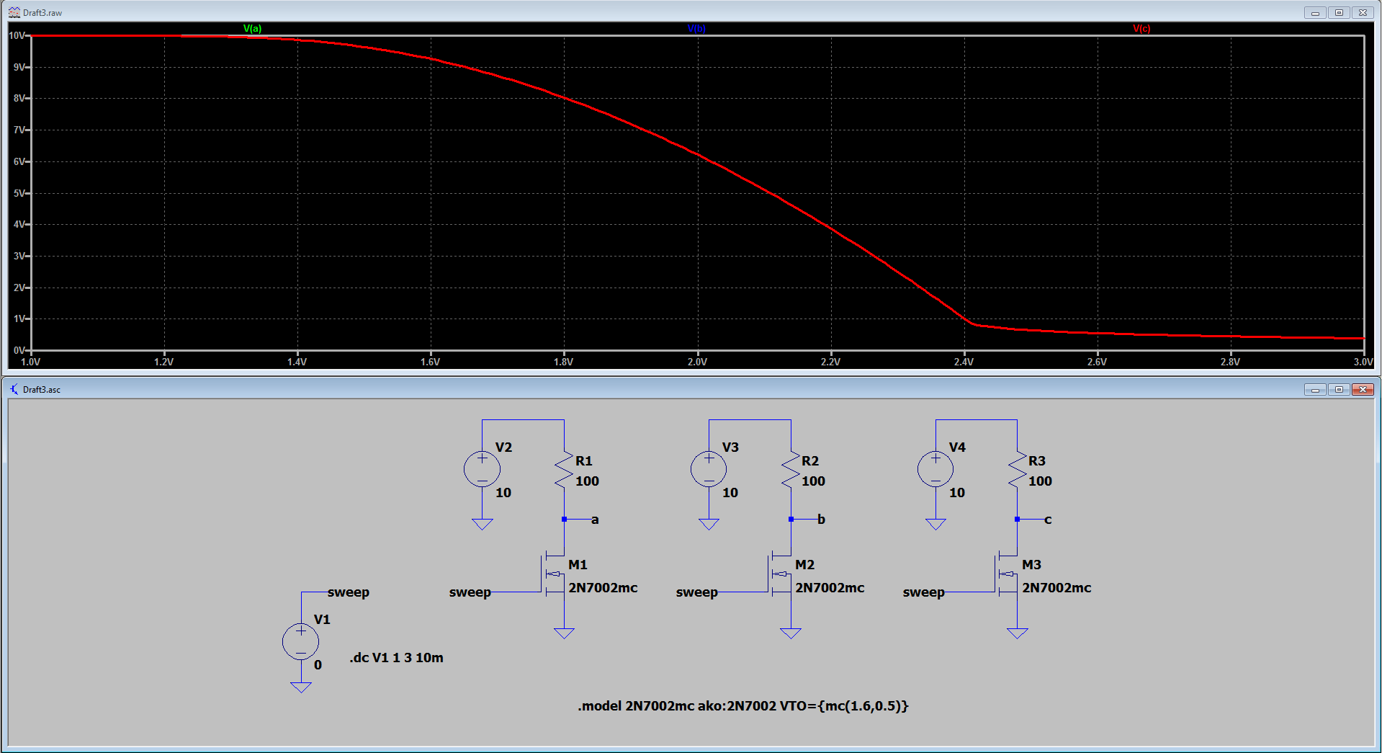Click the 2N7002mc value of M1

coord(603,587)
